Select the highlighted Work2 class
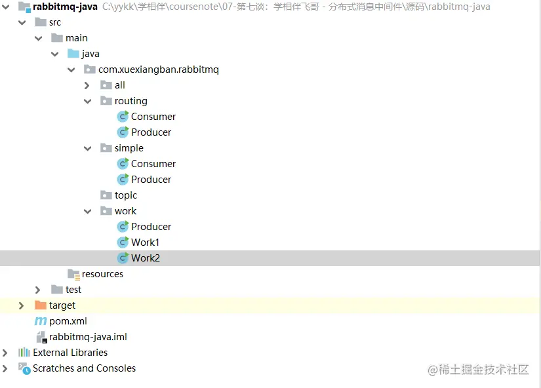 pyautogui.click(x=146, y=258)
